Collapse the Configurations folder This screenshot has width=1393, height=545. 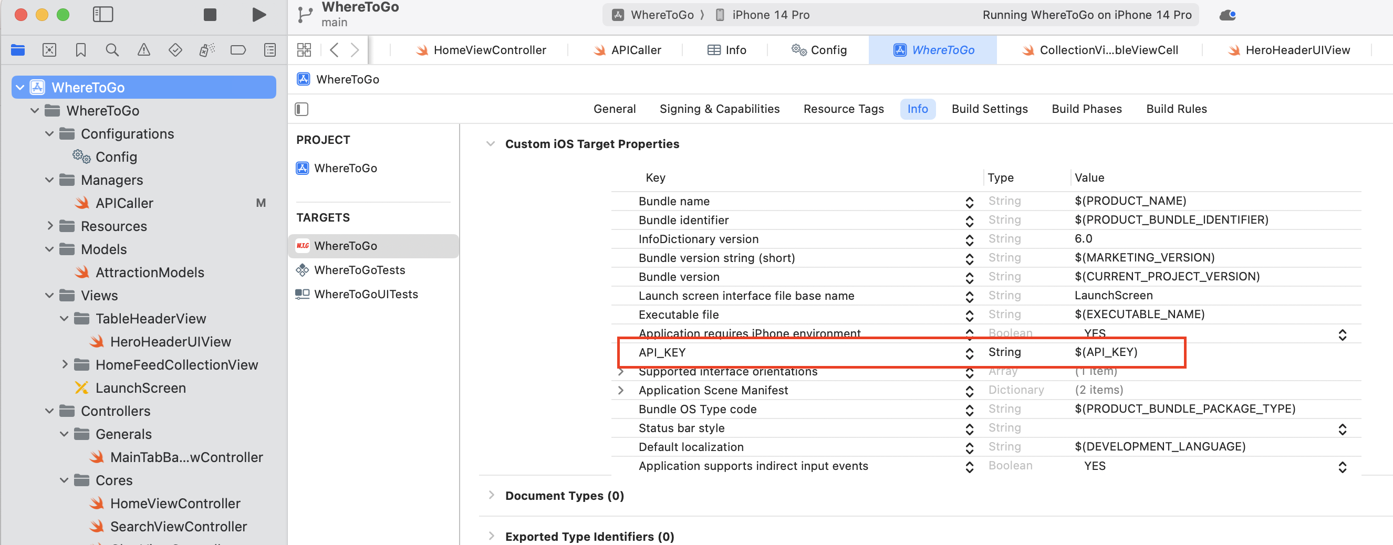[49, 134]
